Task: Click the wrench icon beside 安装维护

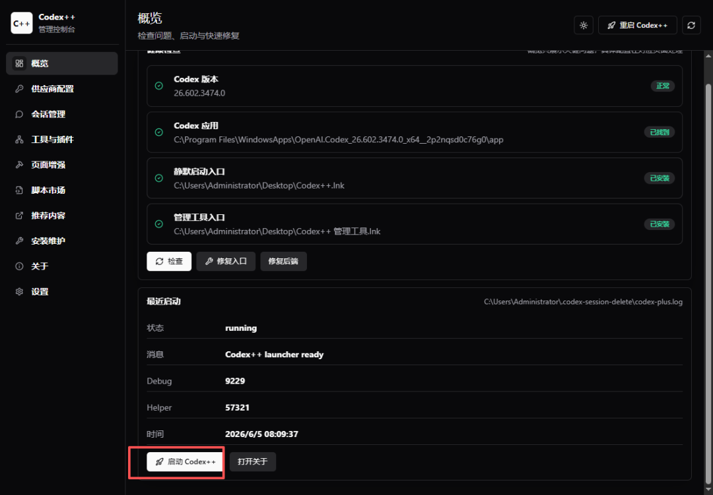Action: [19, 241]
